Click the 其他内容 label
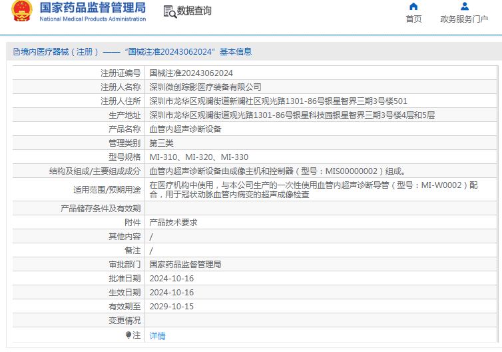 (x=125, y=237)
